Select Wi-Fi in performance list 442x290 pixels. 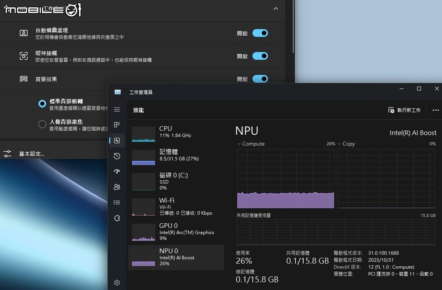(x=176, y=206)
